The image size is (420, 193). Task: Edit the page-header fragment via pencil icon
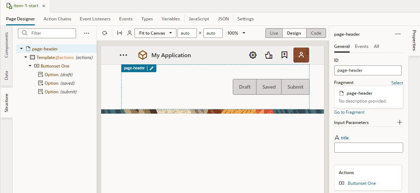[152, 68]
